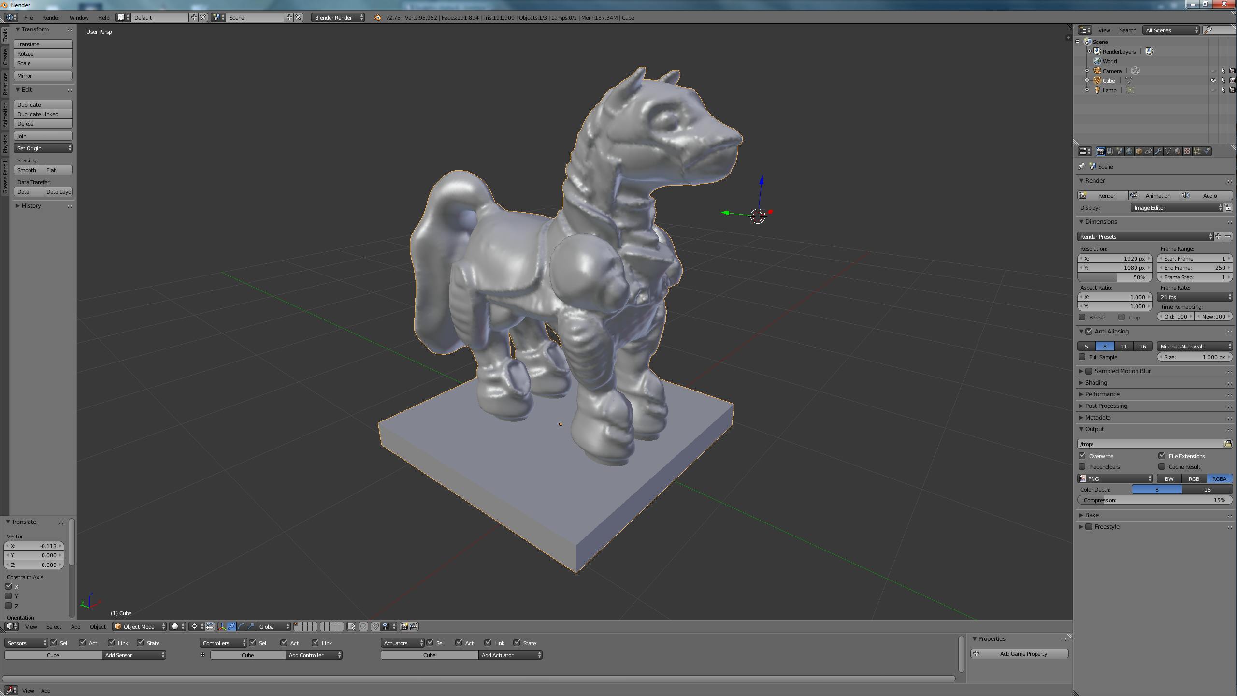Click the Join button
The width and height of the screenshot is (1237, 696).
(43, 136)
